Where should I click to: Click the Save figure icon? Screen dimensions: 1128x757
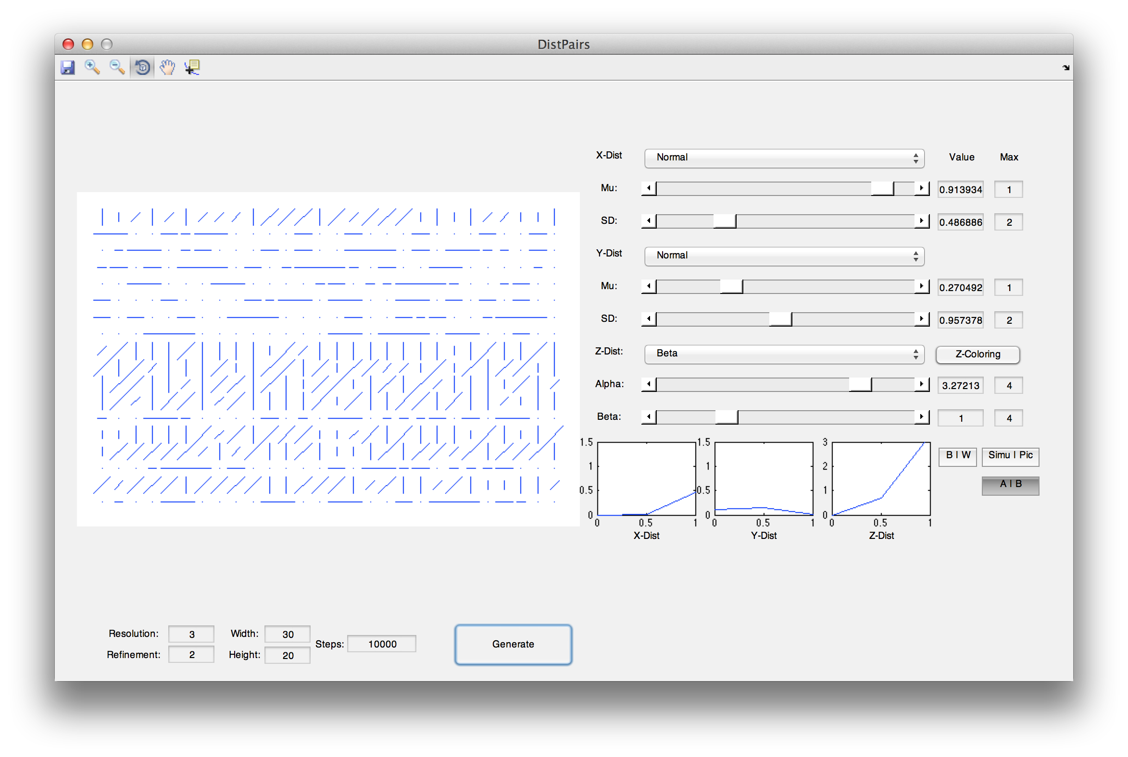click(x=68, y=67)
